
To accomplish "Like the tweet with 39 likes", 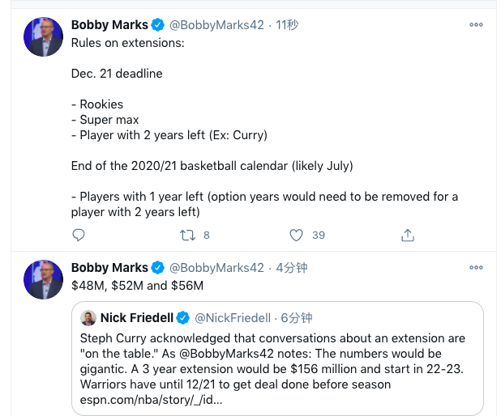I will pos(296,236).
